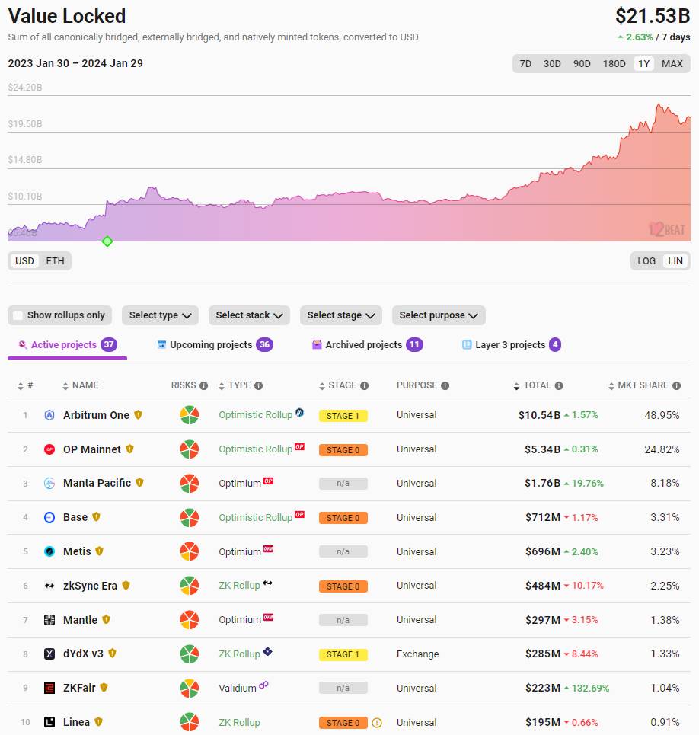699x735 pixels.
Task: Click the info icon beside PURPOSE header
Action: pyautogui.click(x=445, y=386)
